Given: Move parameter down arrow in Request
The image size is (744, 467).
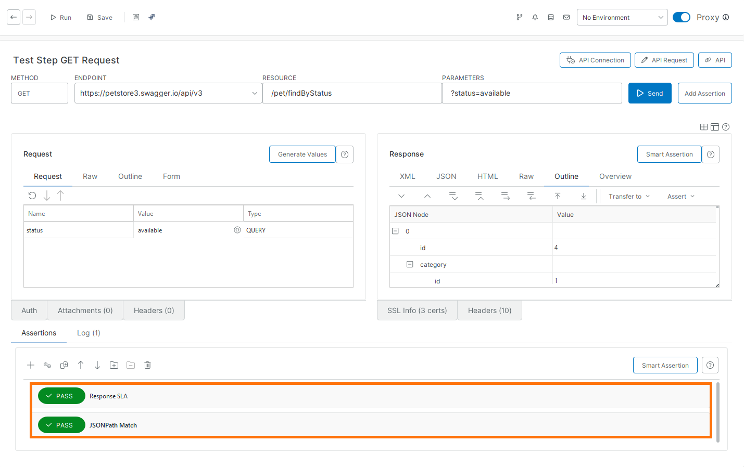Looking at the screenshot, I should click(47, 196).
